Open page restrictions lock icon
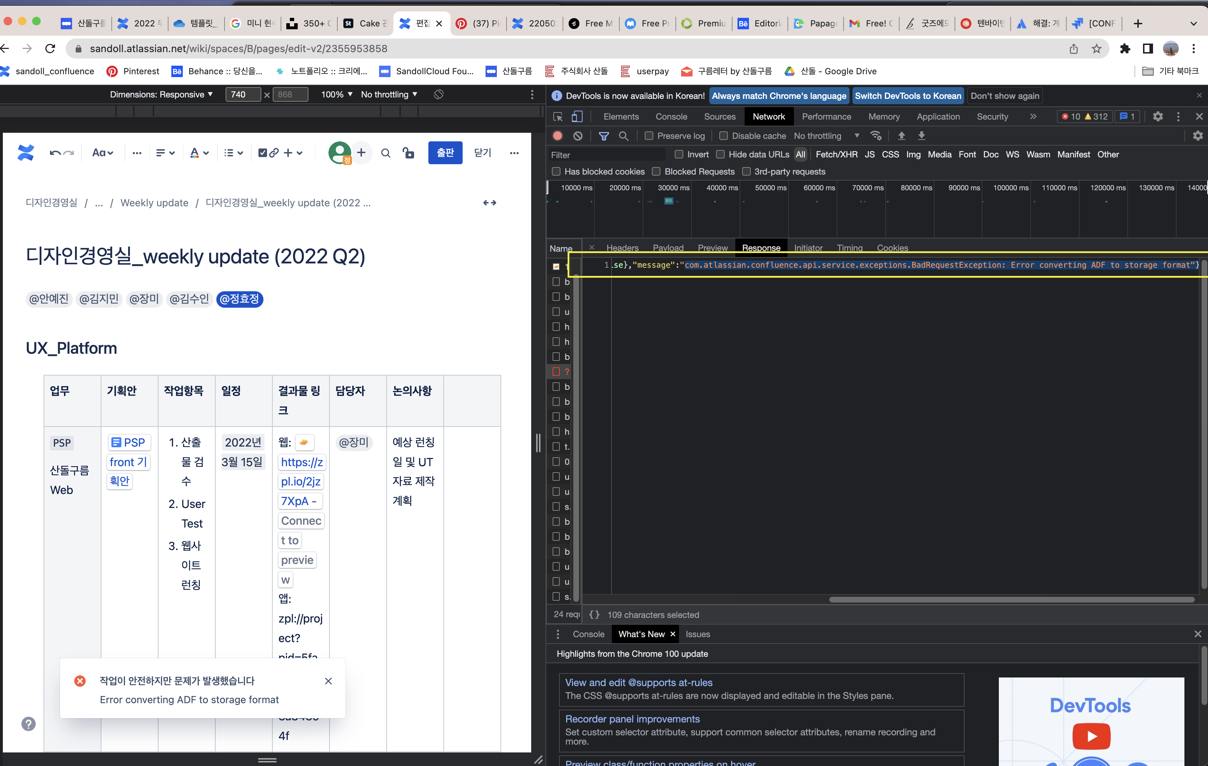 409,153
